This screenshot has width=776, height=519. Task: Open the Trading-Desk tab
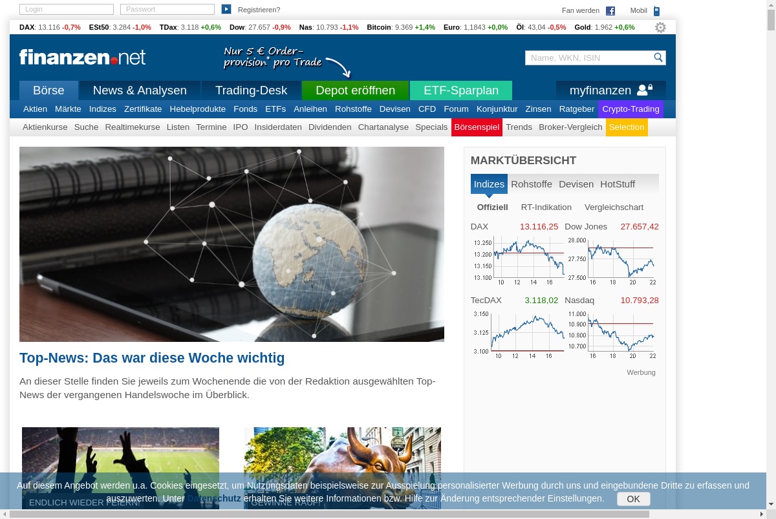251,90
